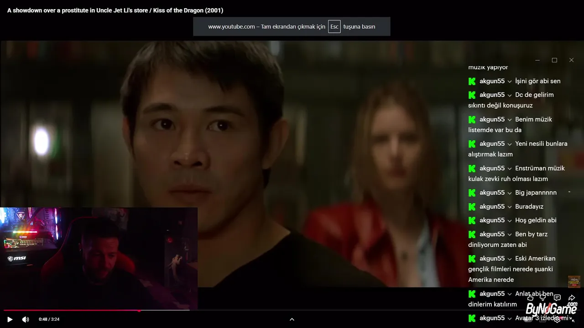The height and width of the screenshot is (328, 584).
Task: Click chat text 'kulak zevki ruh olması lazım'
Action: [x=508, y=179]
